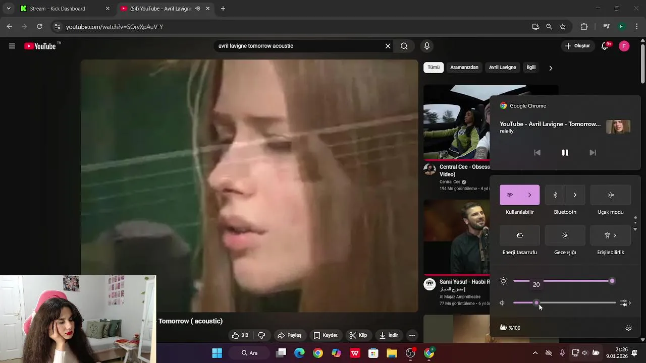This screenshot has width=646, height=363.
Task: Open File Explorer from taskbar
Action: click(x=392, y=353)
